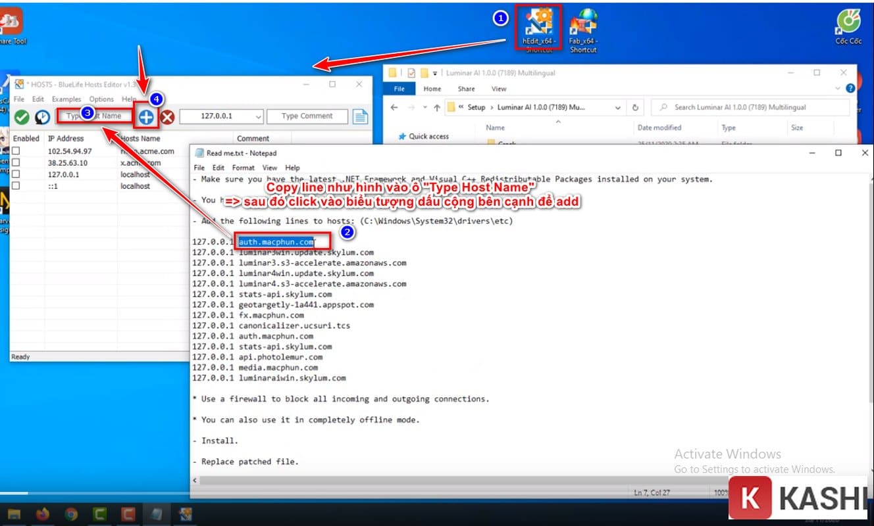Open File menu in Hosts Editor
Viewport: 874px width, 526px height.
click(x=20, y=99)
